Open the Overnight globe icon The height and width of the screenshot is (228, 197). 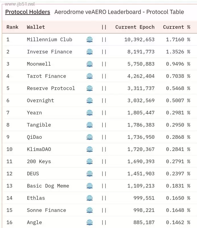coord(89,101)
